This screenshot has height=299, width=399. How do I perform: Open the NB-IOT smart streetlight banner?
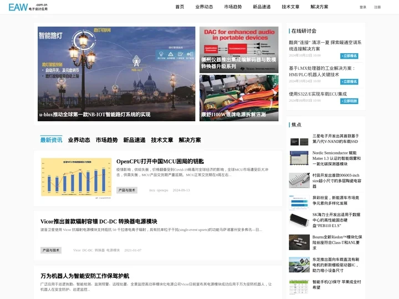click(116, 74)
